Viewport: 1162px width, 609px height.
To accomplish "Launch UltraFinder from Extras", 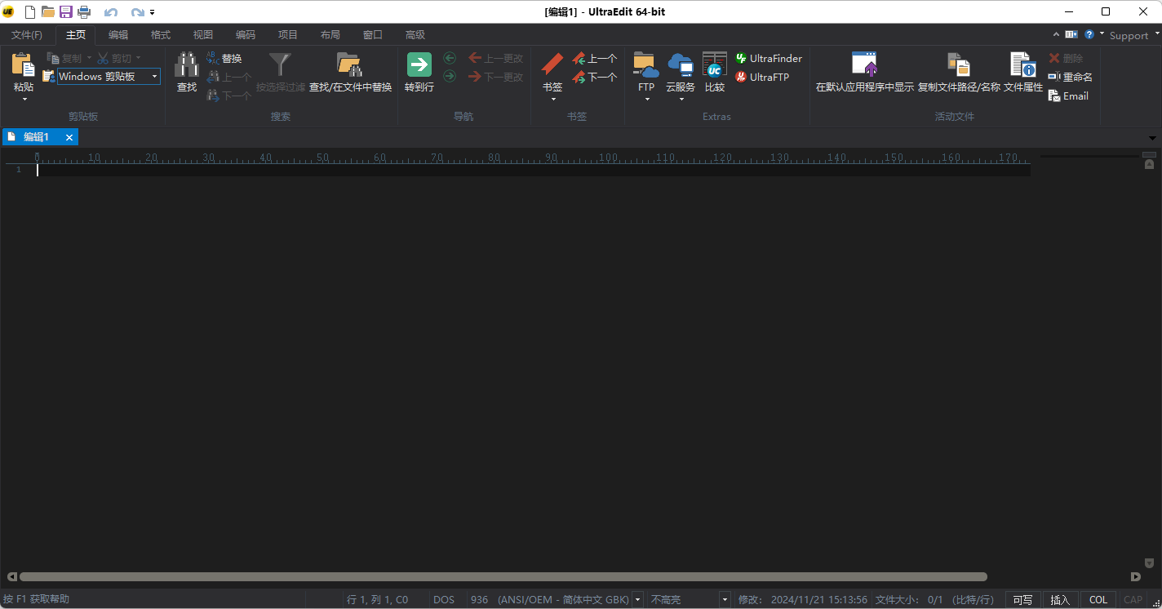I will pyautogui.click(x=769, y=58).
